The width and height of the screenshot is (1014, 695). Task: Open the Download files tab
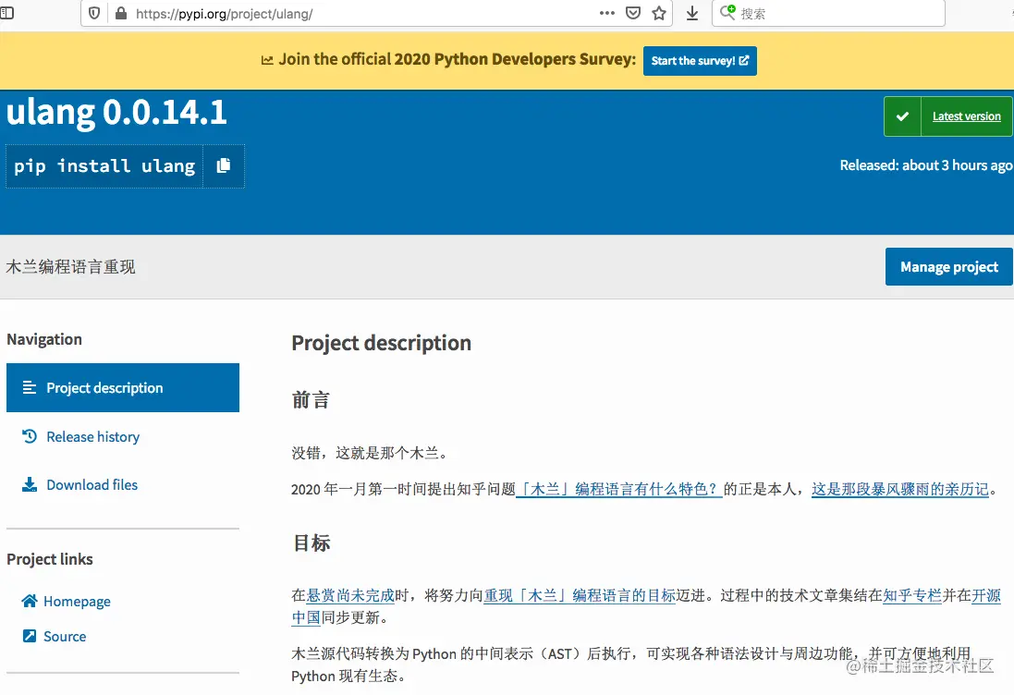click(92, 485)
